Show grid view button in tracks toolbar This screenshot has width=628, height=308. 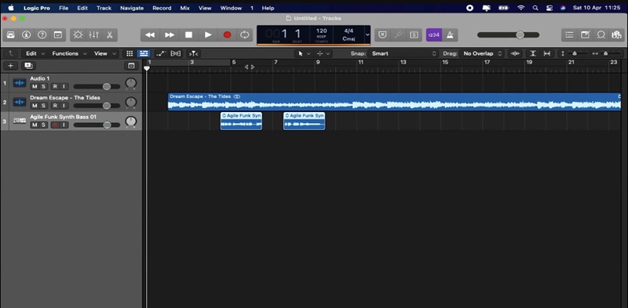tap(130, 53)
